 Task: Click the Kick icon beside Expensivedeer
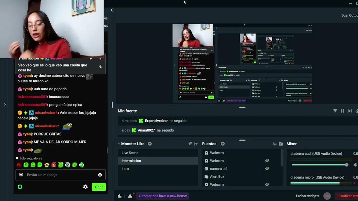click(141, 121)
